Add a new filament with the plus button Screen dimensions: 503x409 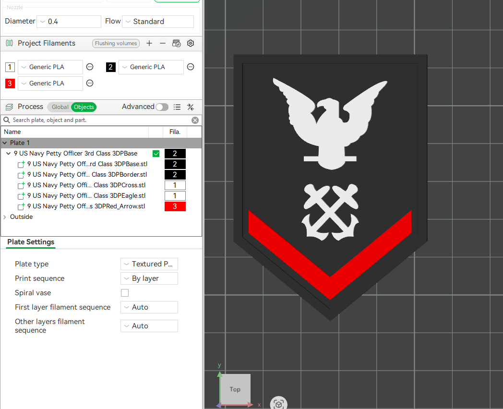[x=149, y=43]
